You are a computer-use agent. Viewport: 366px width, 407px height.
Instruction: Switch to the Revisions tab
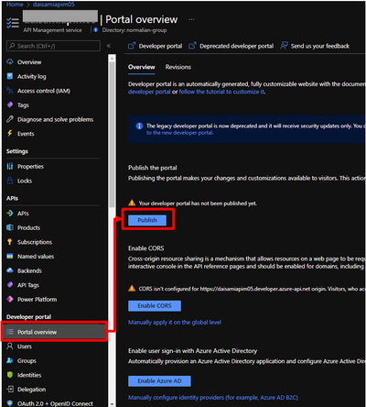pyautogui.click(x=178, y=67)
